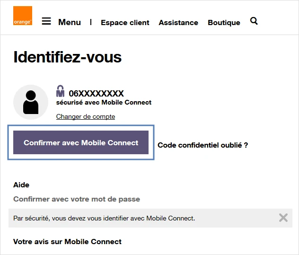The height and width of the screenshot is (255, 299).
Task: Click the Aide heading
Action: click(21, 185)
